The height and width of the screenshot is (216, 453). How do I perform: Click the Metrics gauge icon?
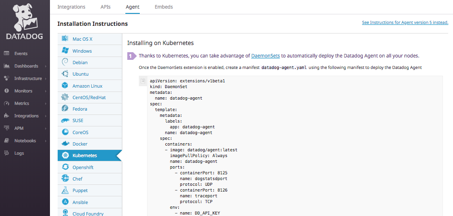pos(6,103)
